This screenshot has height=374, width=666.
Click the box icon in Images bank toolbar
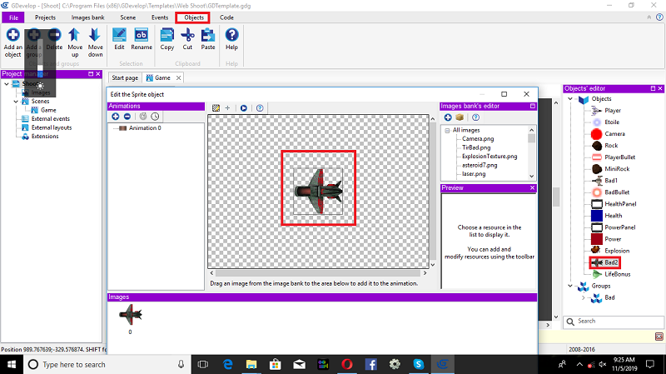[x=460, y=117]
